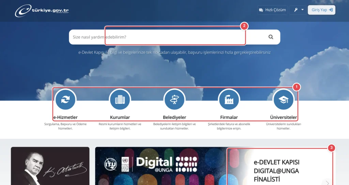Click the Kurumlar heading link
The width and height of the screenshot is (349, 185).
tap(120, 117)
